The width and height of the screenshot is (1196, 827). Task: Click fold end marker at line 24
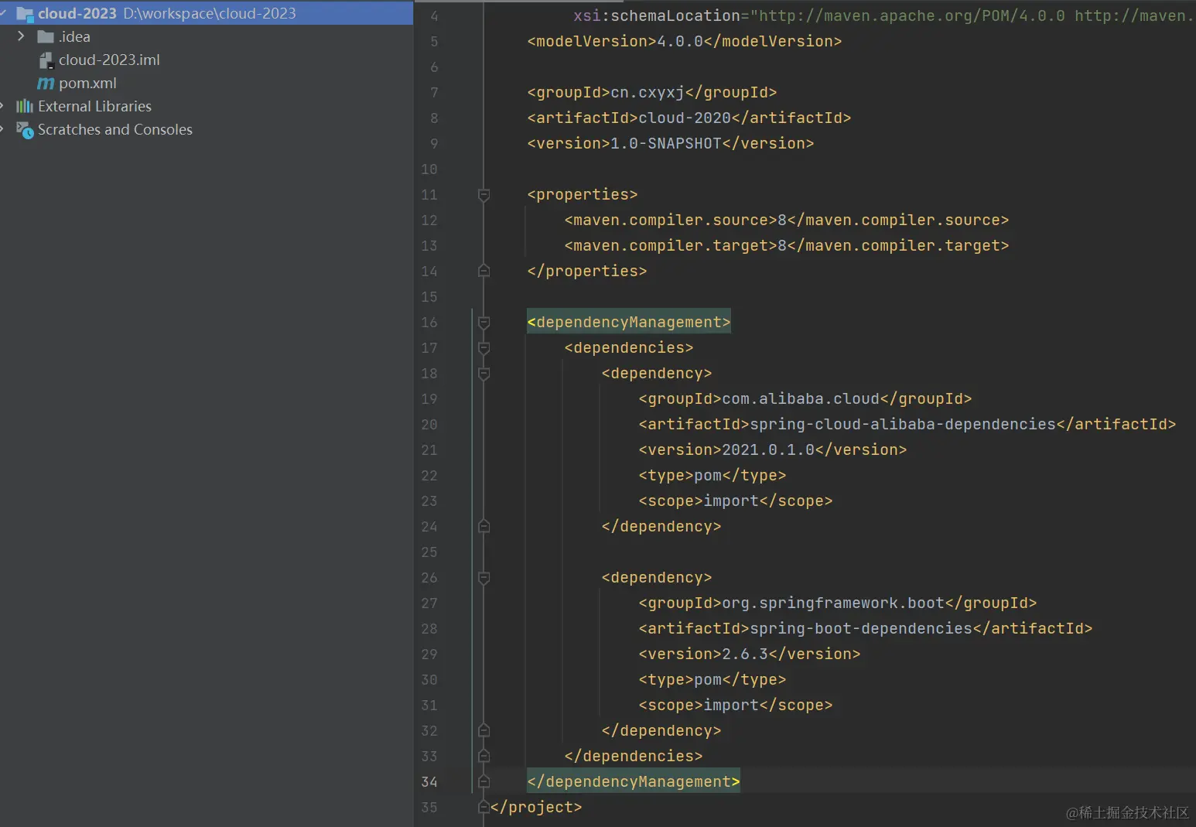coord(484,526)
